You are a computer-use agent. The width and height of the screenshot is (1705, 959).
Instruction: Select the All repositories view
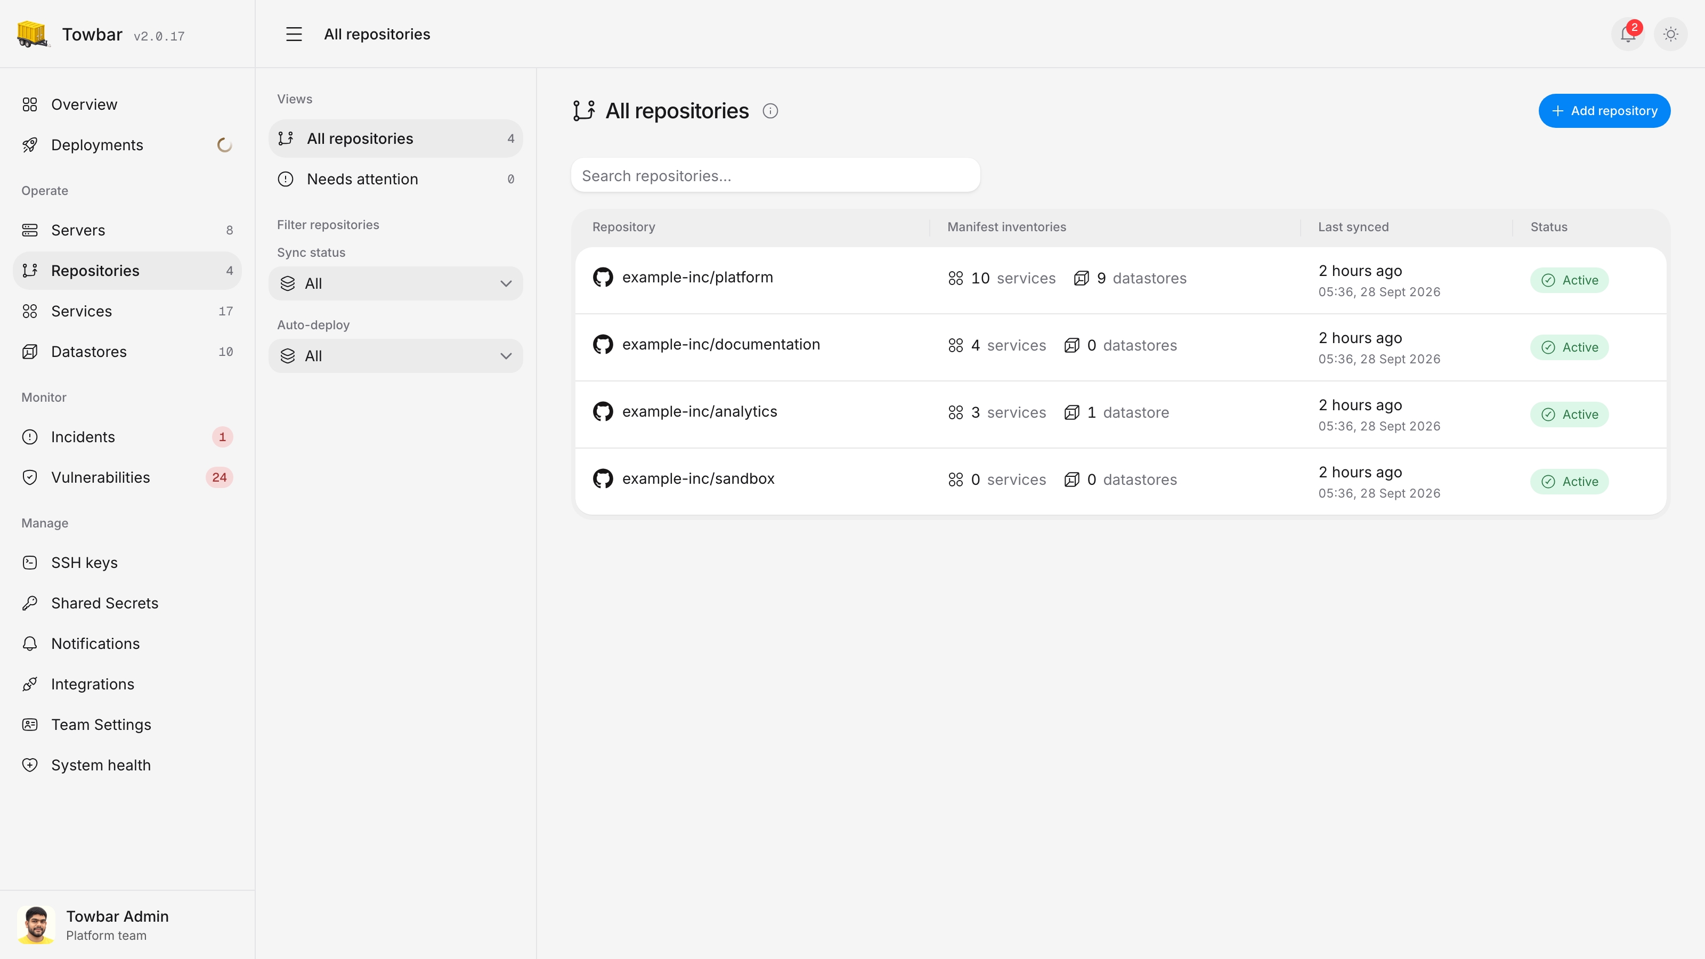pos(396,139)
